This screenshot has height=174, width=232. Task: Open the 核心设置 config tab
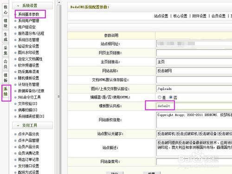coord(180,16)
